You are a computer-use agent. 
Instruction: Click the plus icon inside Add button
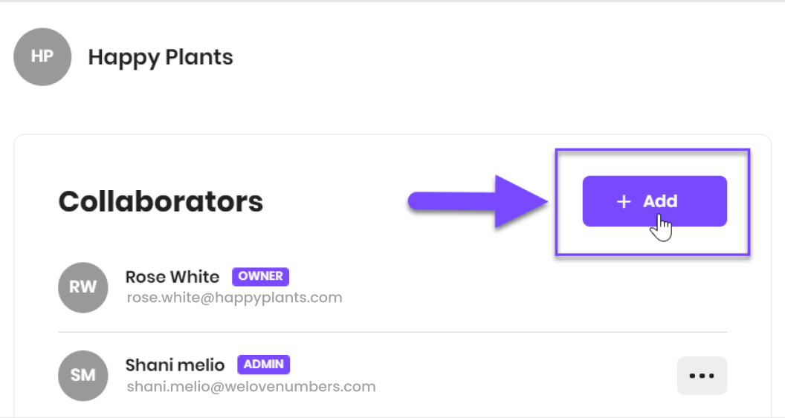click(x=623, y=201)
